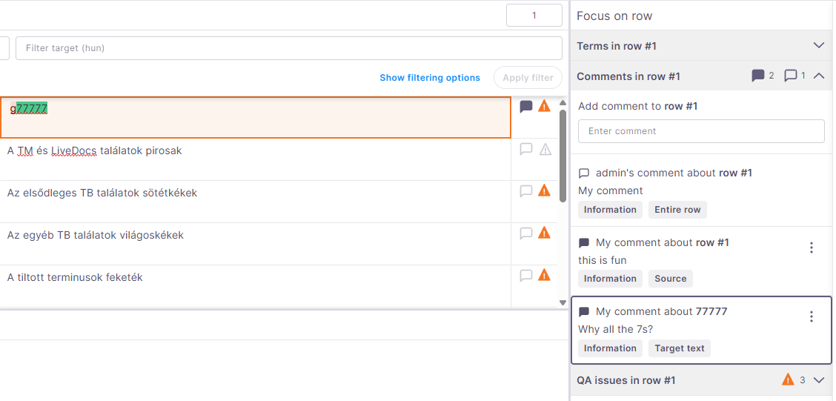This screenshot has height=401, width=836.
Task: Click the Enter comment input box
Action: coord(701,131)
